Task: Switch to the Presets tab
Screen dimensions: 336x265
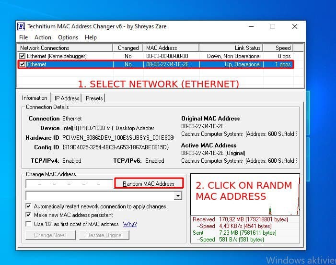Action: [x=94, y=98]
